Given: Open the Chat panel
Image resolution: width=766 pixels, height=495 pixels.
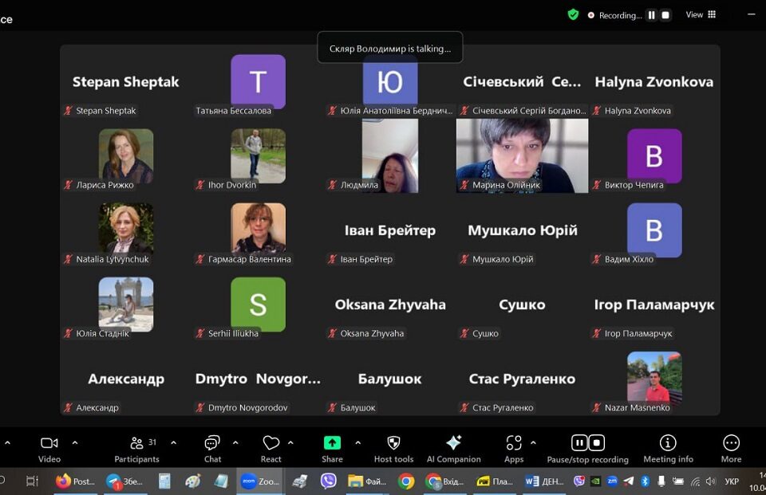Looking at the screenshot, I should click(x=212, y=443).
